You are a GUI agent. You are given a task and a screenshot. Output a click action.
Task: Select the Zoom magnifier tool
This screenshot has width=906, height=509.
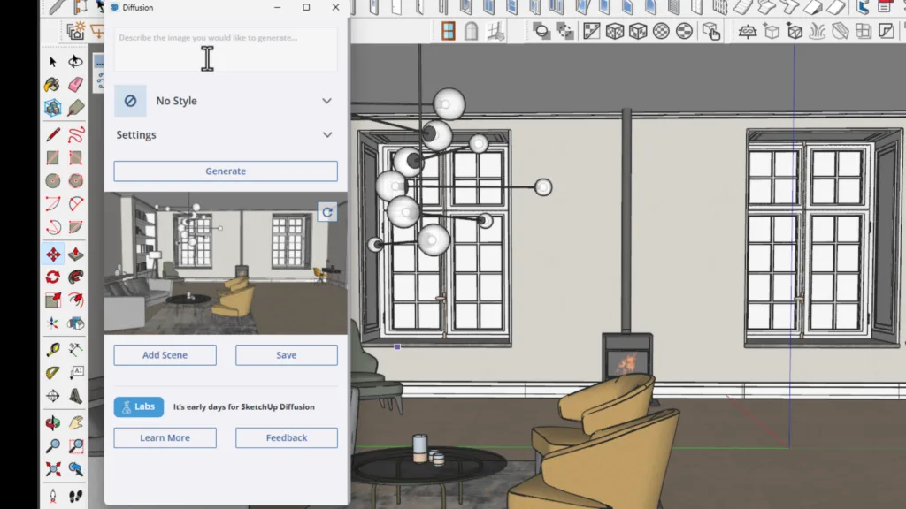pos(53,446)
